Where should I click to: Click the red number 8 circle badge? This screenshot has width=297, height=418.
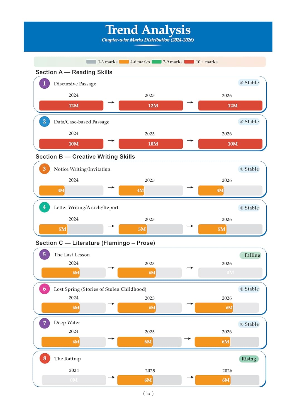(x=45, y=358)
